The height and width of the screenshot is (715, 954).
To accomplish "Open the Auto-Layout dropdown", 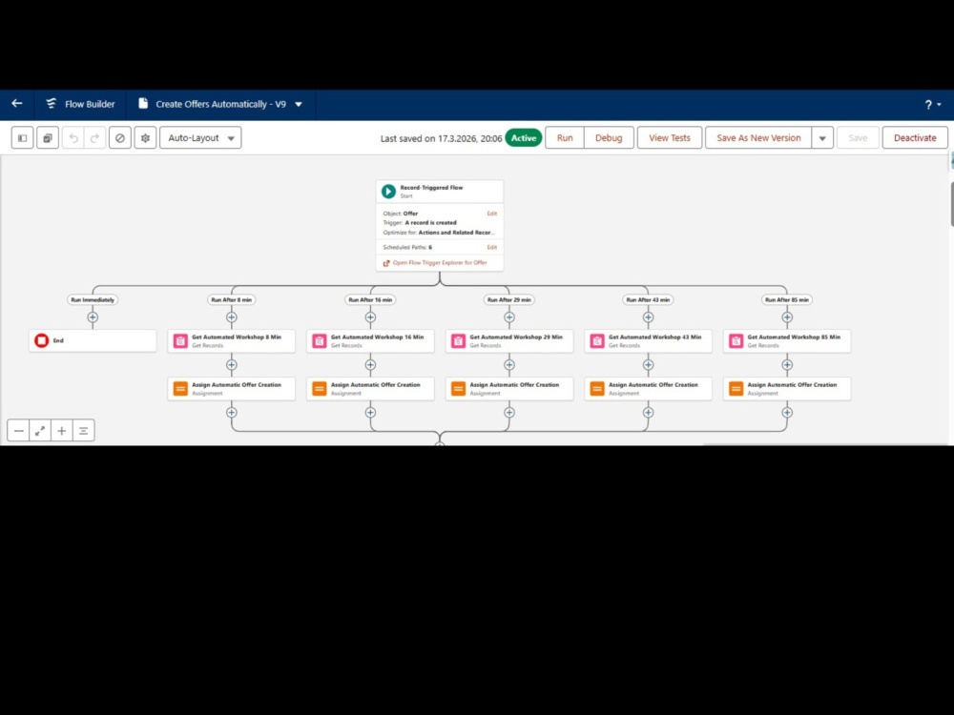I will 200,138.
